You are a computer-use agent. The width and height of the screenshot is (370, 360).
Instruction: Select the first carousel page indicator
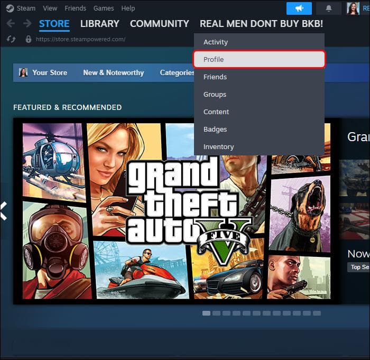point(206,313)
